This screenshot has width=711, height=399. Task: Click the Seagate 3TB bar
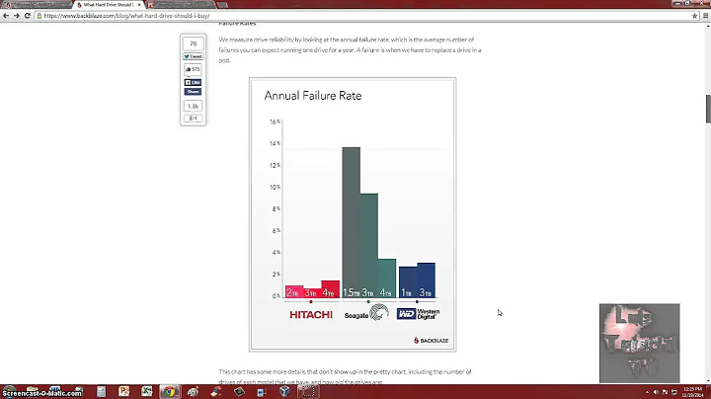369,245
